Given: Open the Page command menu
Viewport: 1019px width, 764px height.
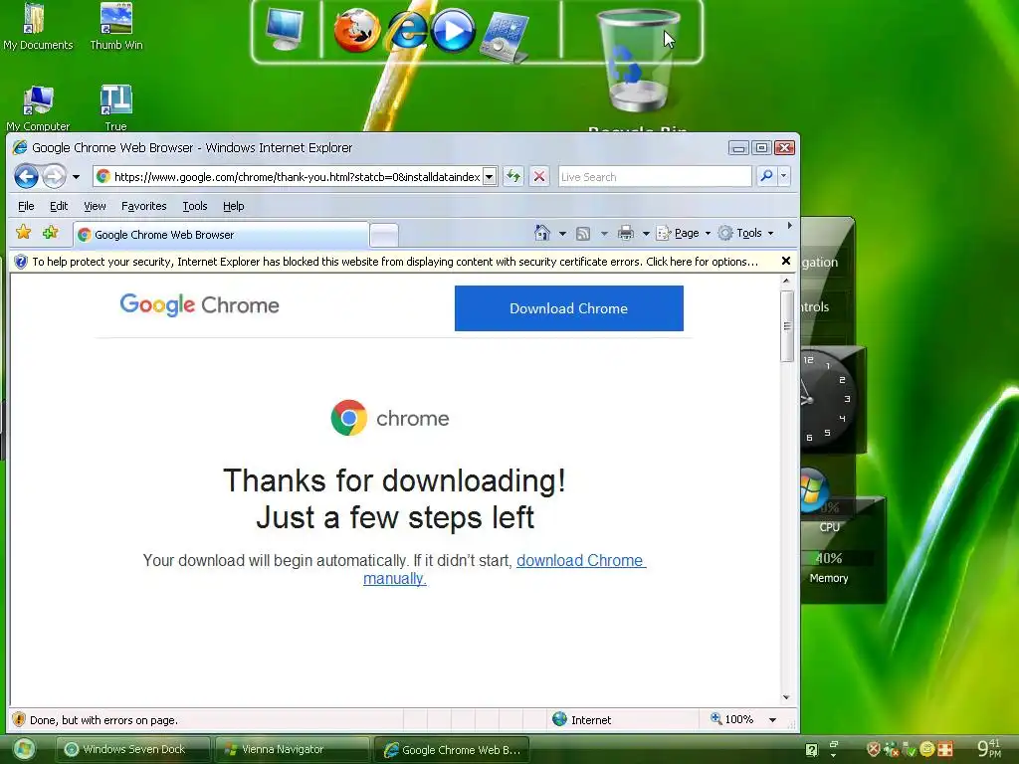Looking at the screenshot, I should [x=684, y=233].
